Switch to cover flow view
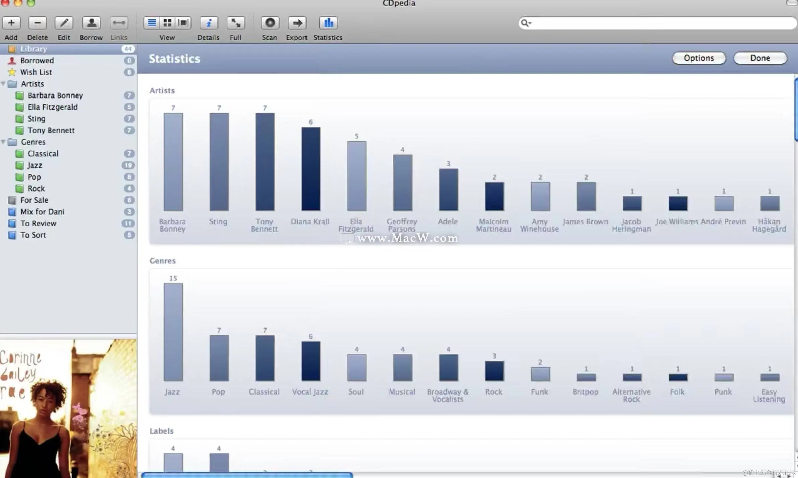This screenshot has width=798, height=478. point(183,23)
